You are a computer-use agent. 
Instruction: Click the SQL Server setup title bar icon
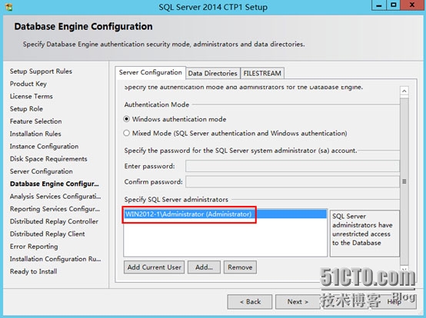pyautogui.click(x=8, y=7)
